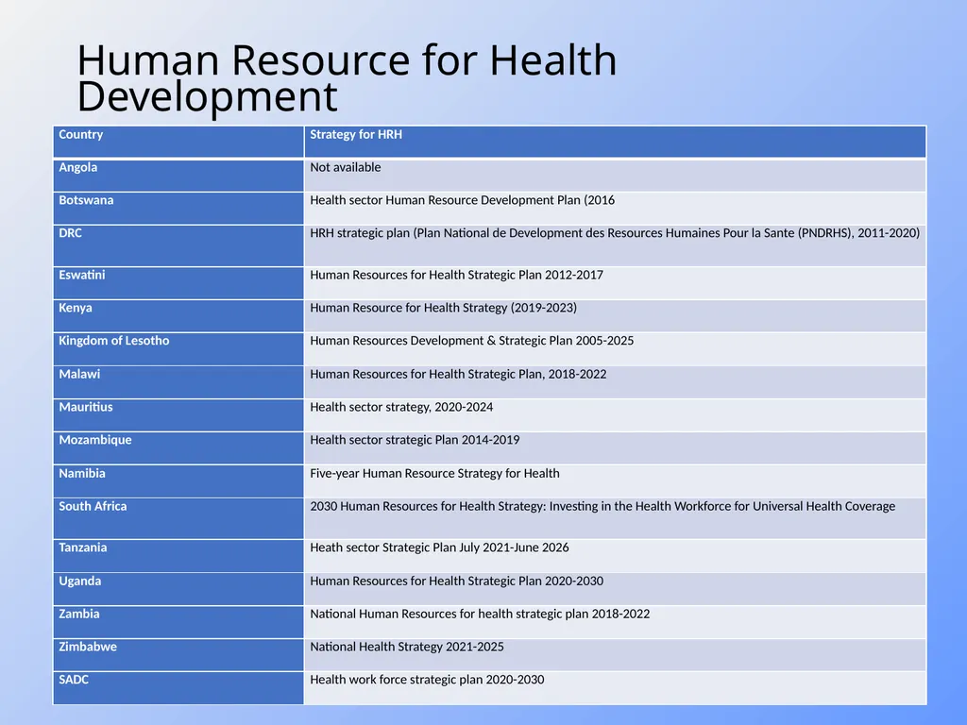Select 'National Health Strategy 2021-2025' cell
967x725 pixels.
(615, 655)
